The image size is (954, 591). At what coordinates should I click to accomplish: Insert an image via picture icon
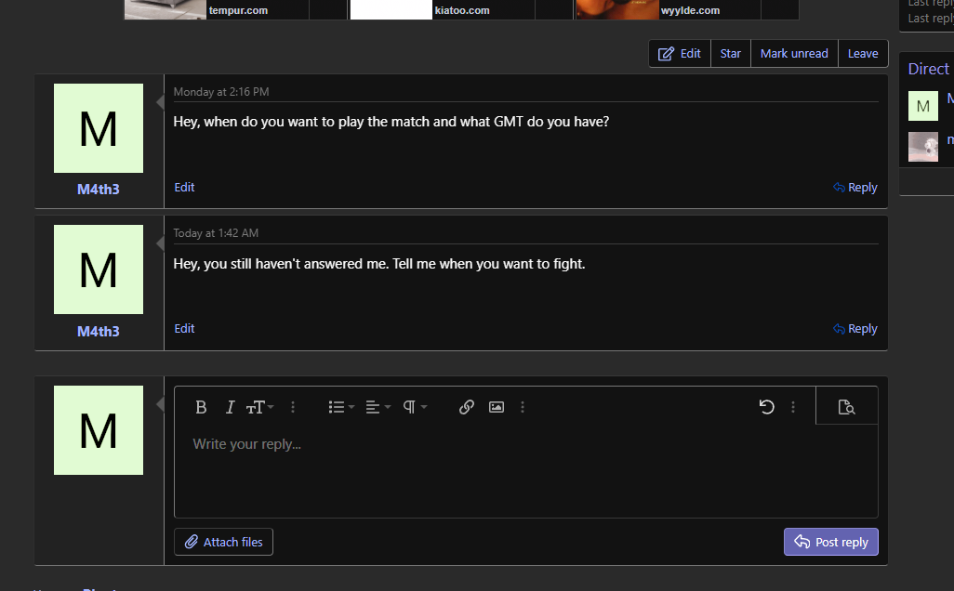pos(497,407)
